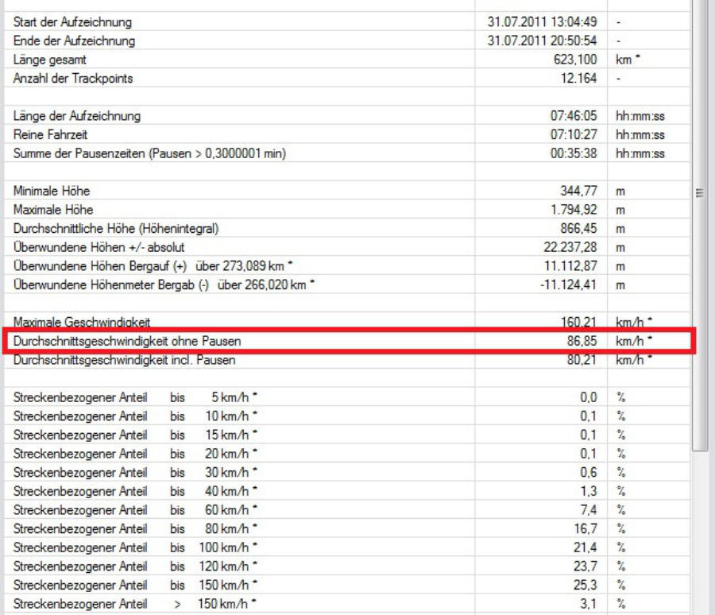
Task: Click percentage value '21,4'
Action: (x=585, y=547)
